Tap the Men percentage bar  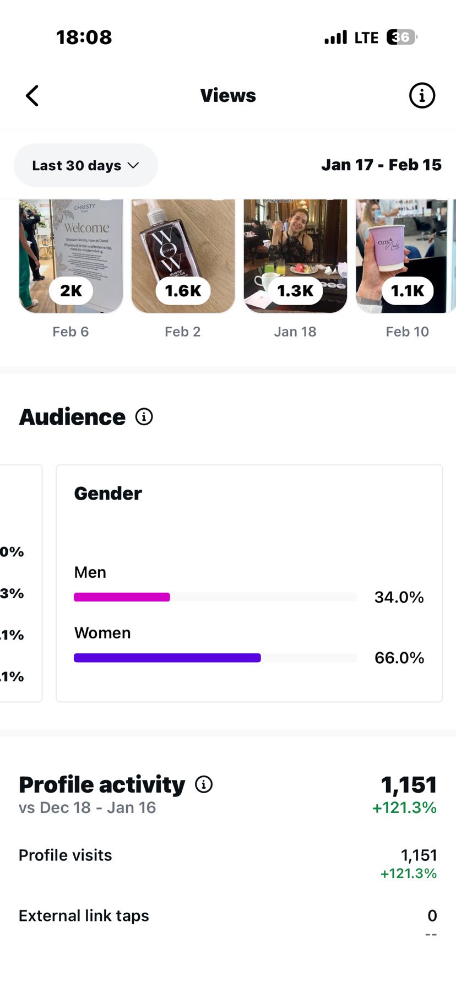pos(215,597)
